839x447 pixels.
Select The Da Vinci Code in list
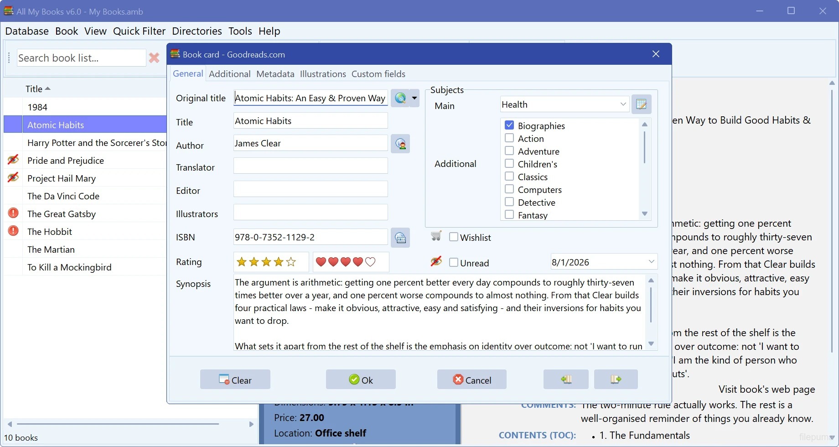pyautogui.click(x=63, y=196)
